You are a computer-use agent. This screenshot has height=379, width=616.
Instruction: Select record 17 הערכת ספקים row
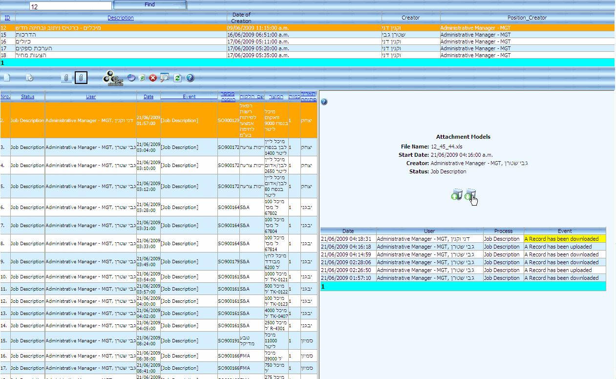pos(308,48)
